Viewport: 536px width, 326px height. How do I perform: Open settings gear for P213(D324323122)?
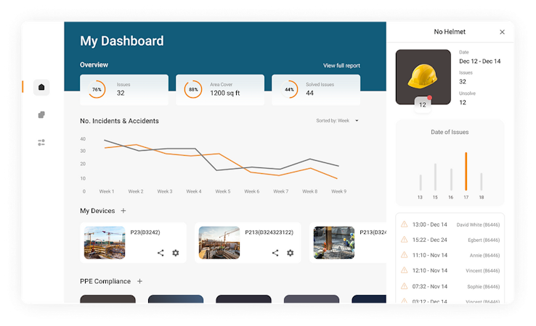291,253
